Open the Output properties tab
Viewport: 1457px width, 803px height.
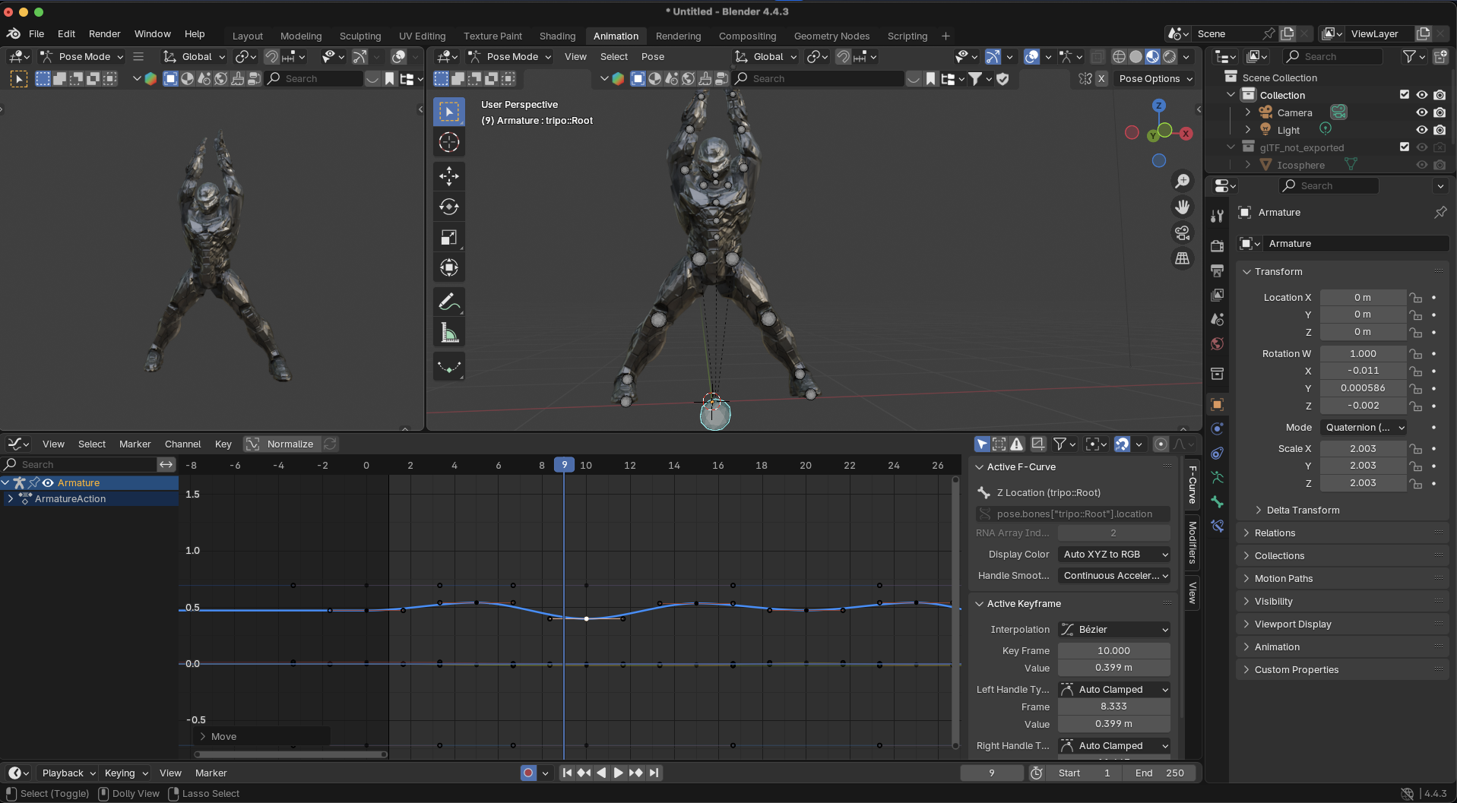[1218, 270]
